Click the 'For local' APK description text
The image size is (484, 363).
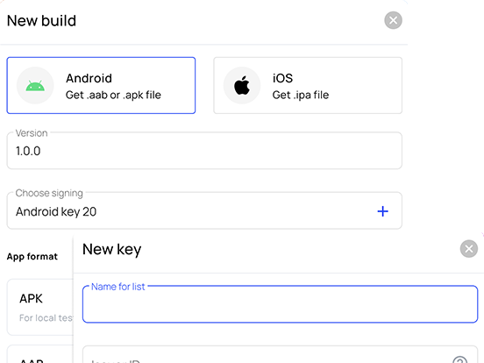click(46, 318)
